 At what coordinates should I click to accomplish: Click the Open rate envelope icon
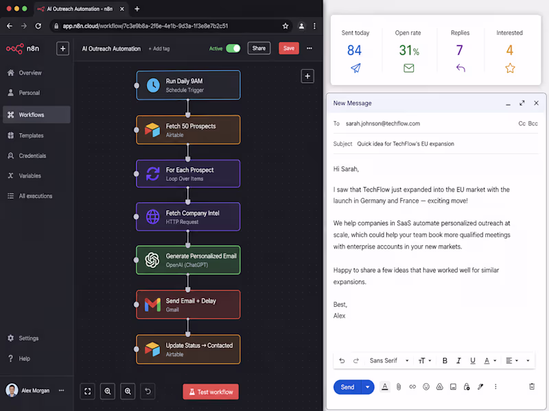pos(408,68)
